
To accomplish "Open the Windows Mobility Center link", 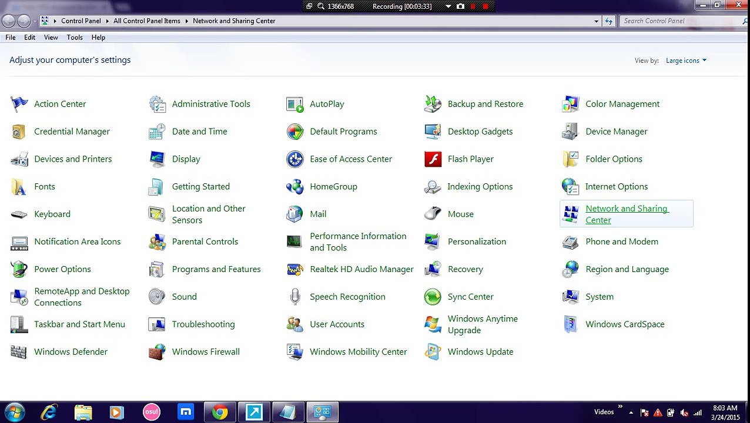I will pos(358,352).
